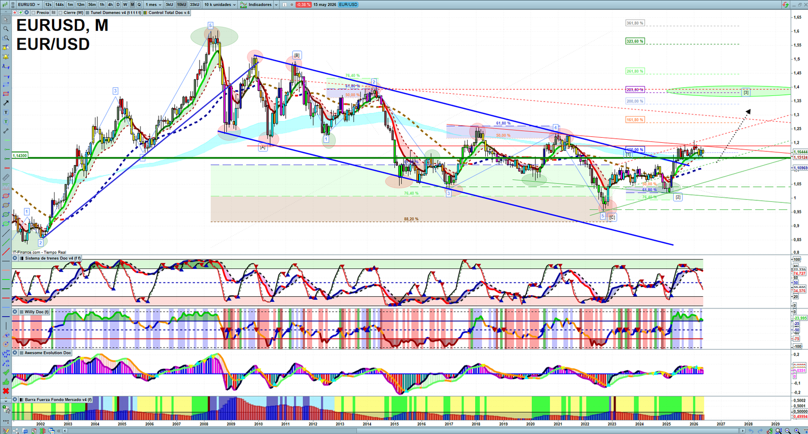
Task: Select the 56m timeframe
Action: (92, 5)
